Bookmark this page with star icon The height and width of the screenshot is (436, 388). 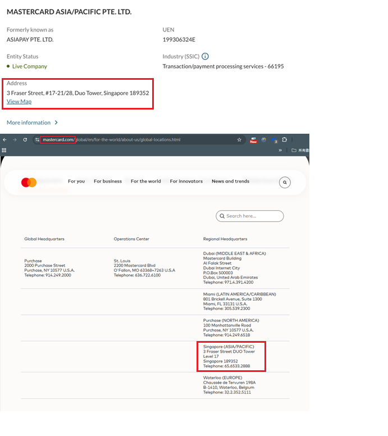pos(239,139)
